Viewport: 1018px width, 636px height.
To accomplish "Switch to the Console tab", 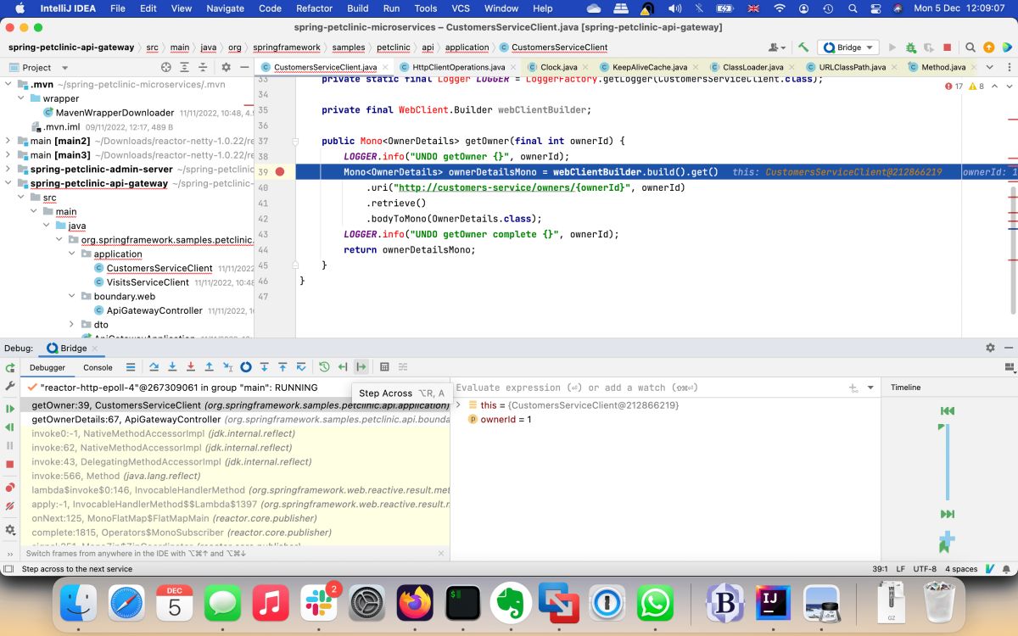I will [x=98, y=367].
